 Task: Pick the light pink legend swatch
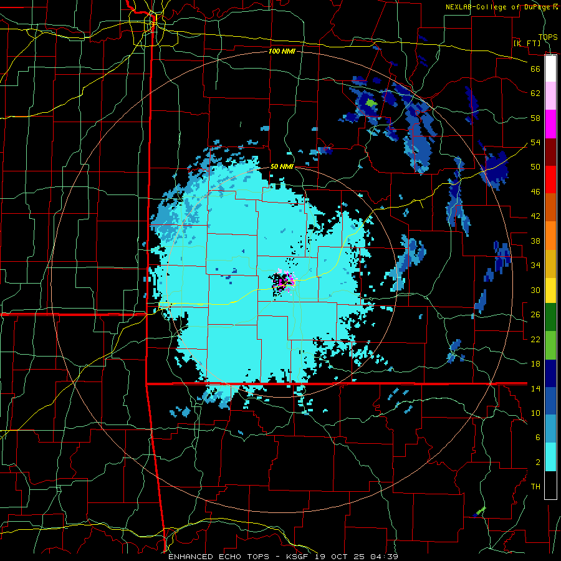pos(550,96)
